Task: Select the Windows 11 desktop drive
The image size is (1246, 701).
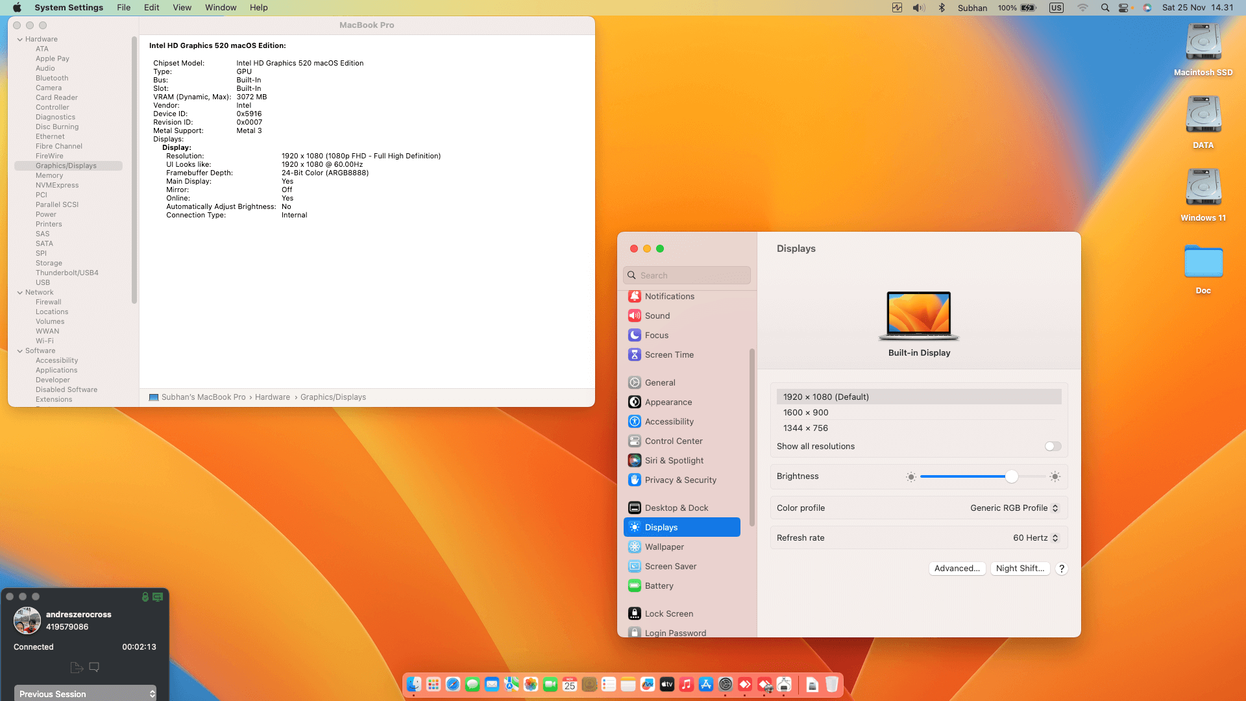Action: click(x=1203, y=195)
